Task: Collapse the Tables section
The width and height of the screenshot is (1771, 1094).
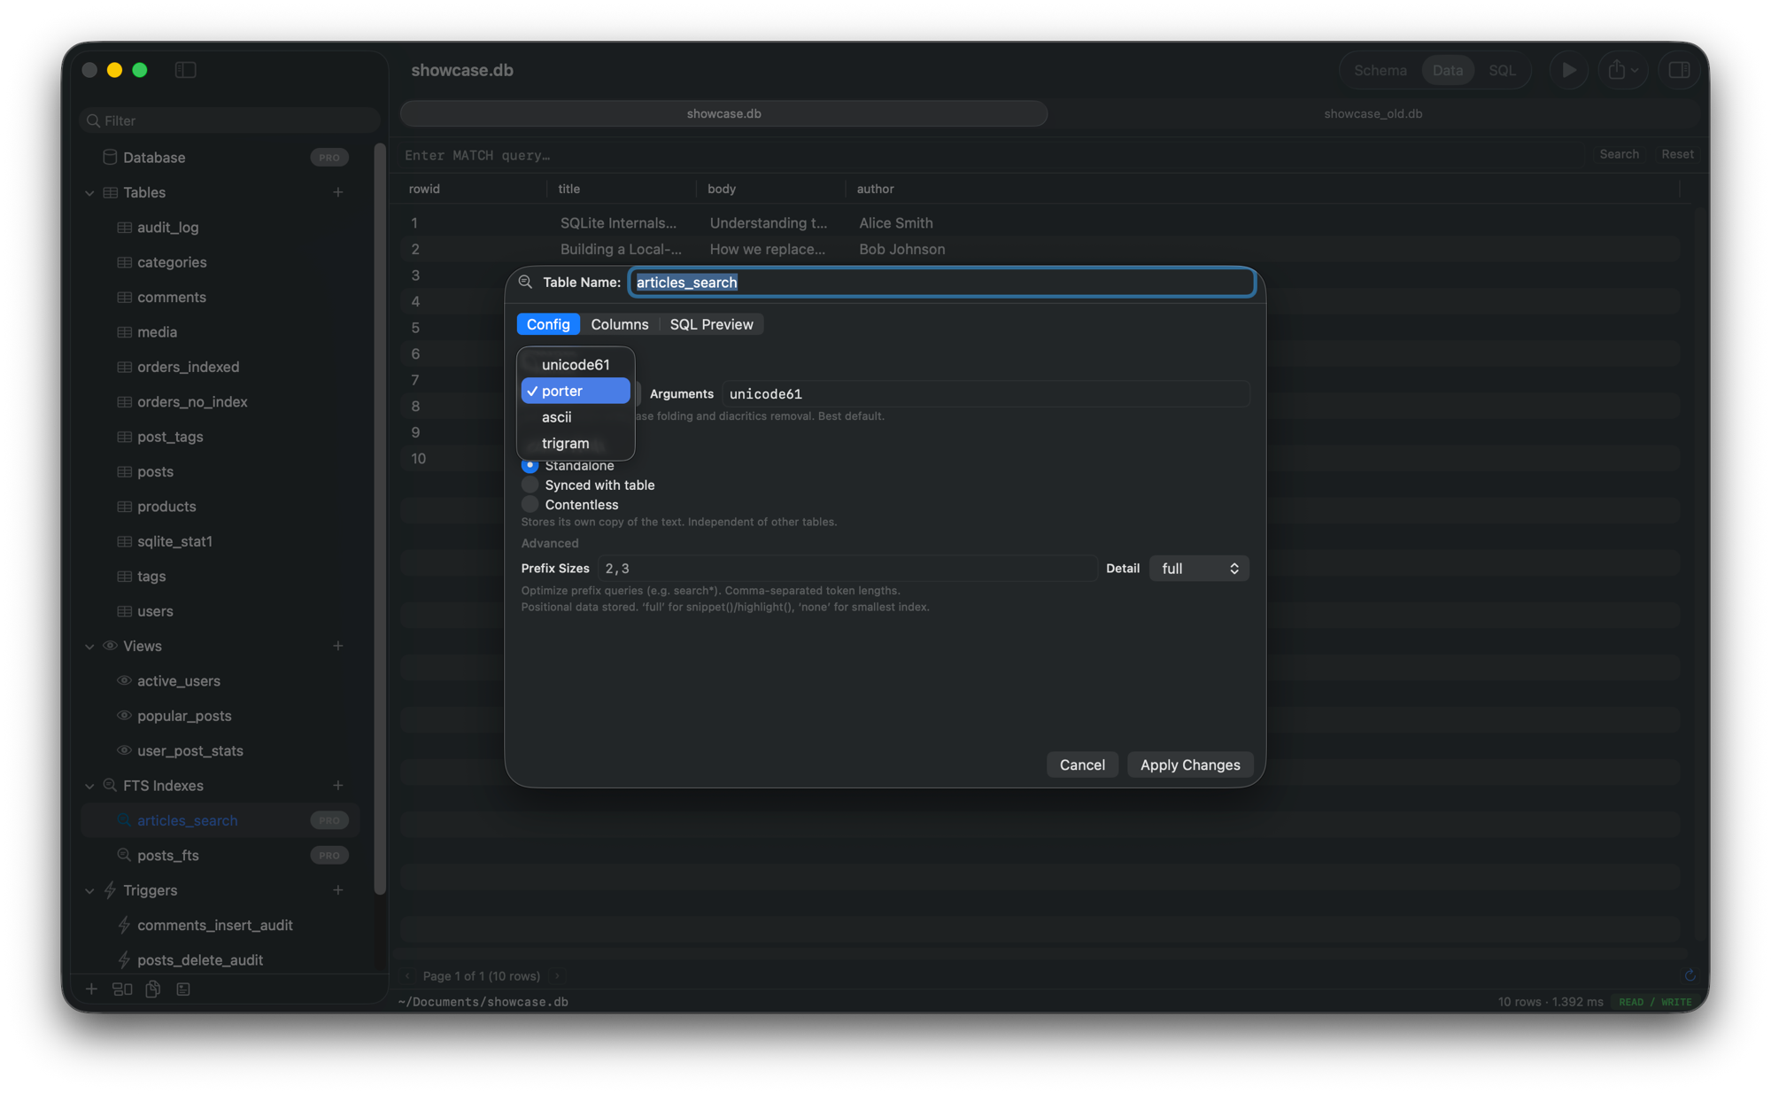Action: pyautogui.click(x=89, y=192)
